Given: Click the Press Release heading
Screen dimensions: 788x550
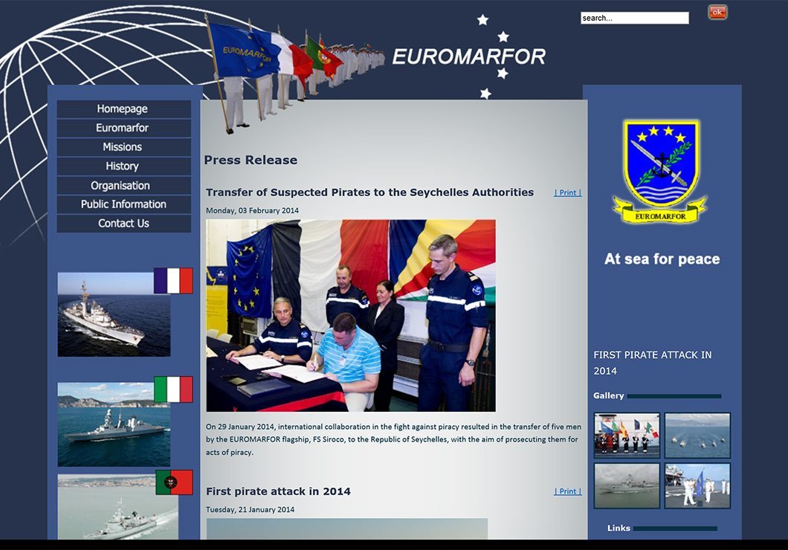Looking at the screenshot, I should point(251,161).
